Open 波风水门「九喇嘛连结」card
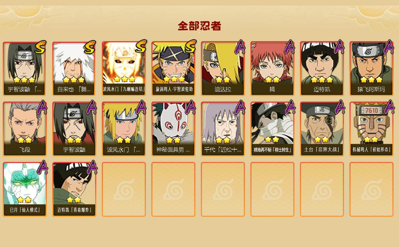399x247 pixels. click(x=124, y=69)
